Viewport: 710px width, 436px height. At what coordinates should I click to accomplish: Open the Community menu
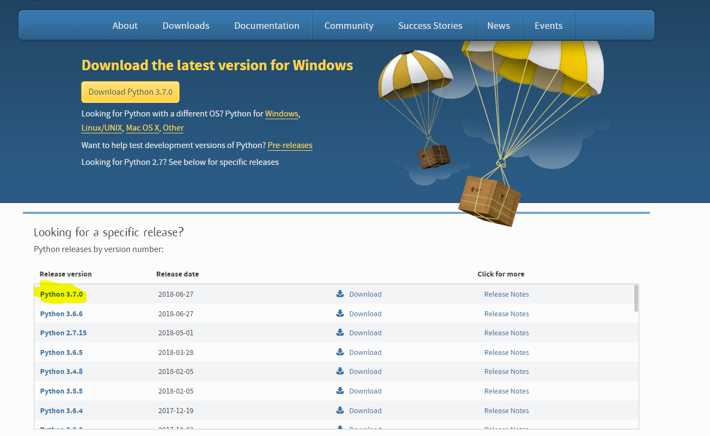349,26
